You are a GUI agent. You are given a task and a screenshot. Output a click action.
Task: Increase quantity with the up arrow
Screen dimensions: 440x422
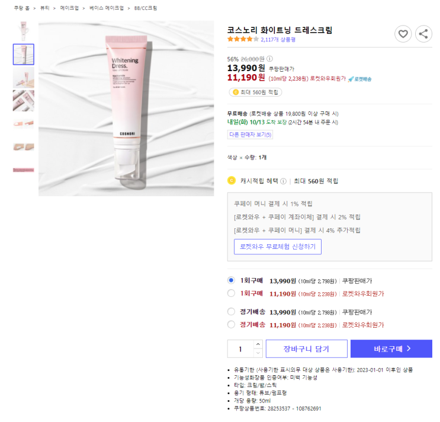pos(258,344)
